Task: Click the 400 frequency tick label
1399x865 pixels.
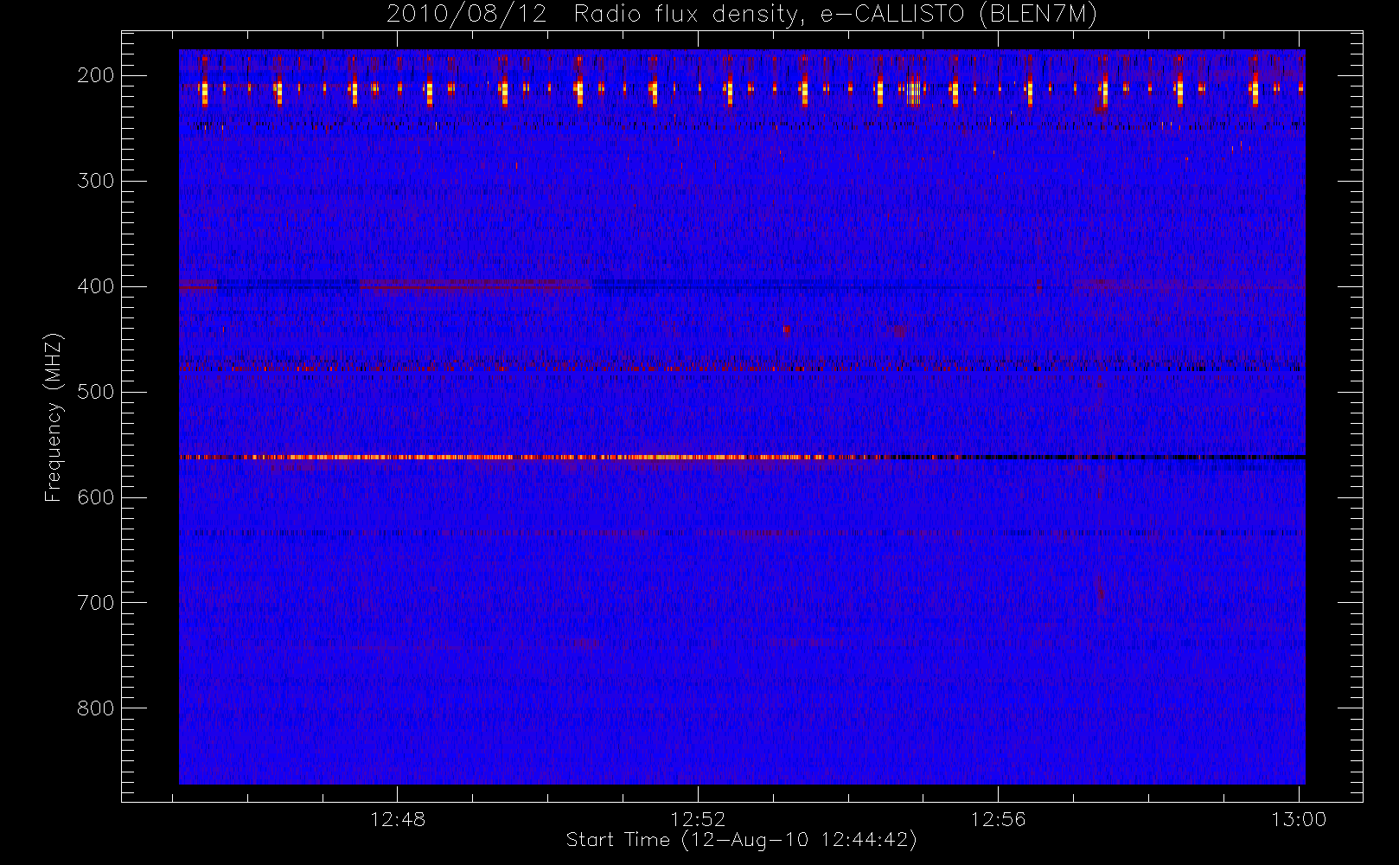Action: click(96, 286)
